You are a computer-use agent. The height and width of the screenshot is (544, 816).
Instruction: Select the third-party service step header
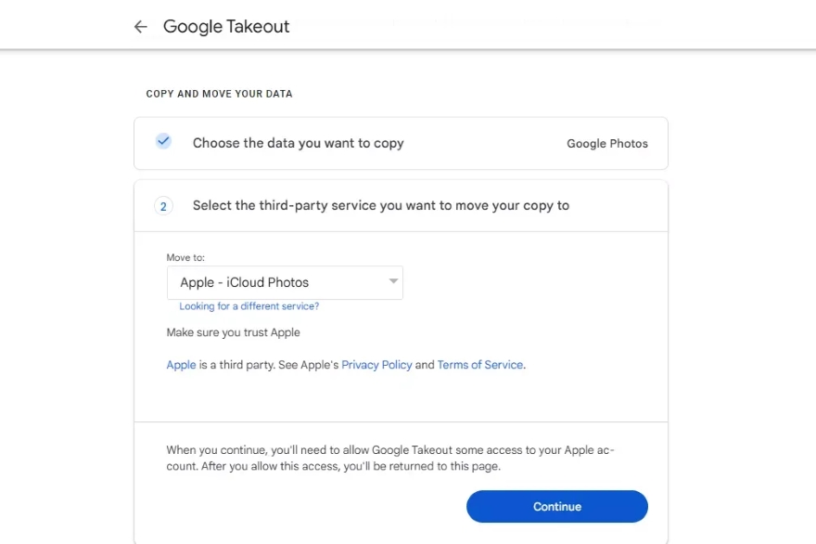tap(381, 205)
